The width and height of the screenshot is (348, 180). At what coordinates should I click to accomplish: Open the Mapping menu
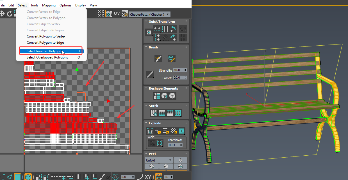(x=49, y=5)
